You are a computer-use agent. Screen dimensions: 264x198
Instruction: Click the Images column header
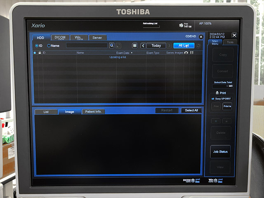(179, 53)
